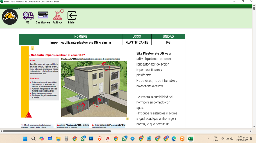Click '¿Necesita impermeabilizar el concreto?' heading
The image size is (256, 143).
(x=57, y=55)
